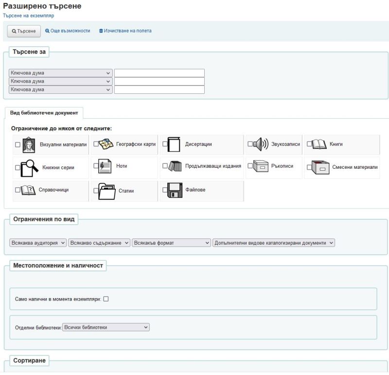Check the Смесени материали checkbox
Viewport: 389px width, 375px height.
[x=309, y=167]
